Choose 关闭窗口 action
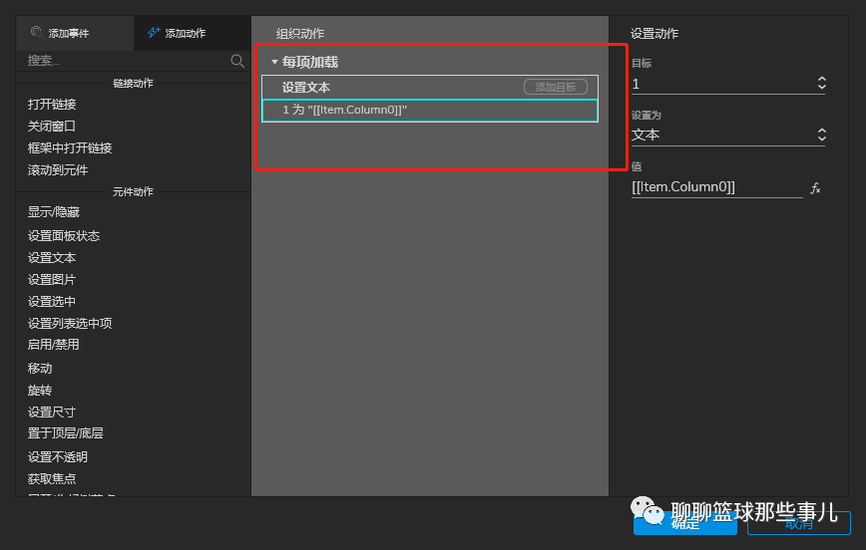The height and width of the screenshot is (550, 866). [x=51, y=127]
